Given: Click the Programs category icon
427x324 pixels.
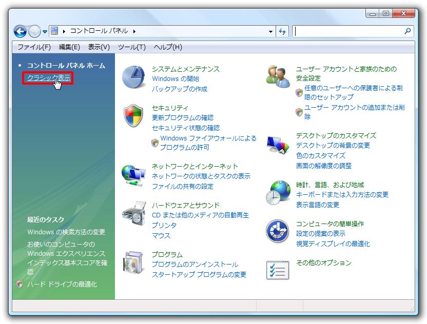Looking at the screenshot, I should tap(133, 262).
